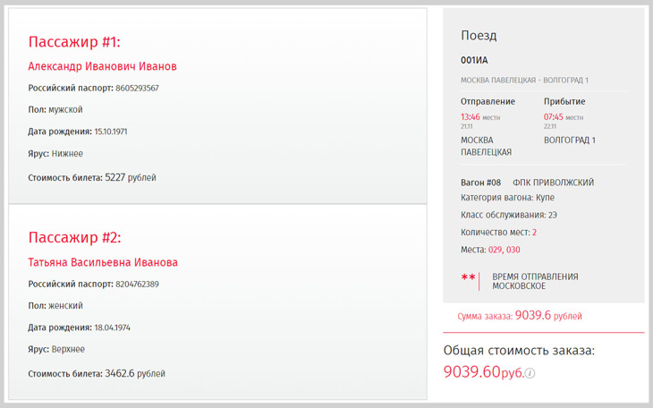This screenshot has height=408, width=653.
Task: Click the order sum 9039.6 рублей
Action: click(548, 316)
